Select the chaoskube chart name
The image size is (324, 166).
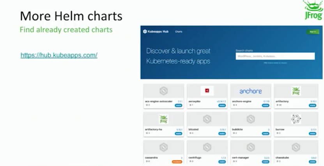(282, 158)
